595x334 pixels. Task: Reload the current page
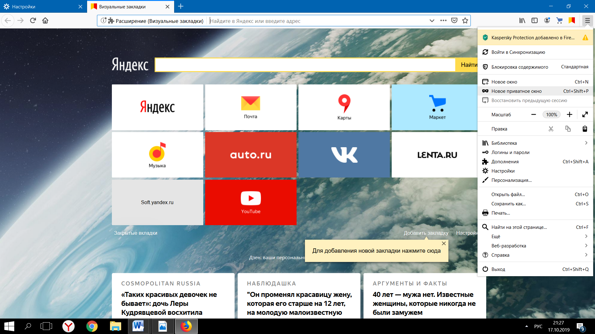(33, 21)
